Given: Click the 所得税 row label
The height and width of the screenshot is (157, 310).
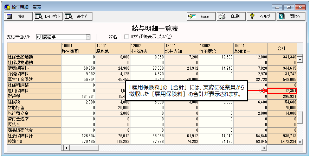Looking at the screenshot, I should tap(34, 96).
